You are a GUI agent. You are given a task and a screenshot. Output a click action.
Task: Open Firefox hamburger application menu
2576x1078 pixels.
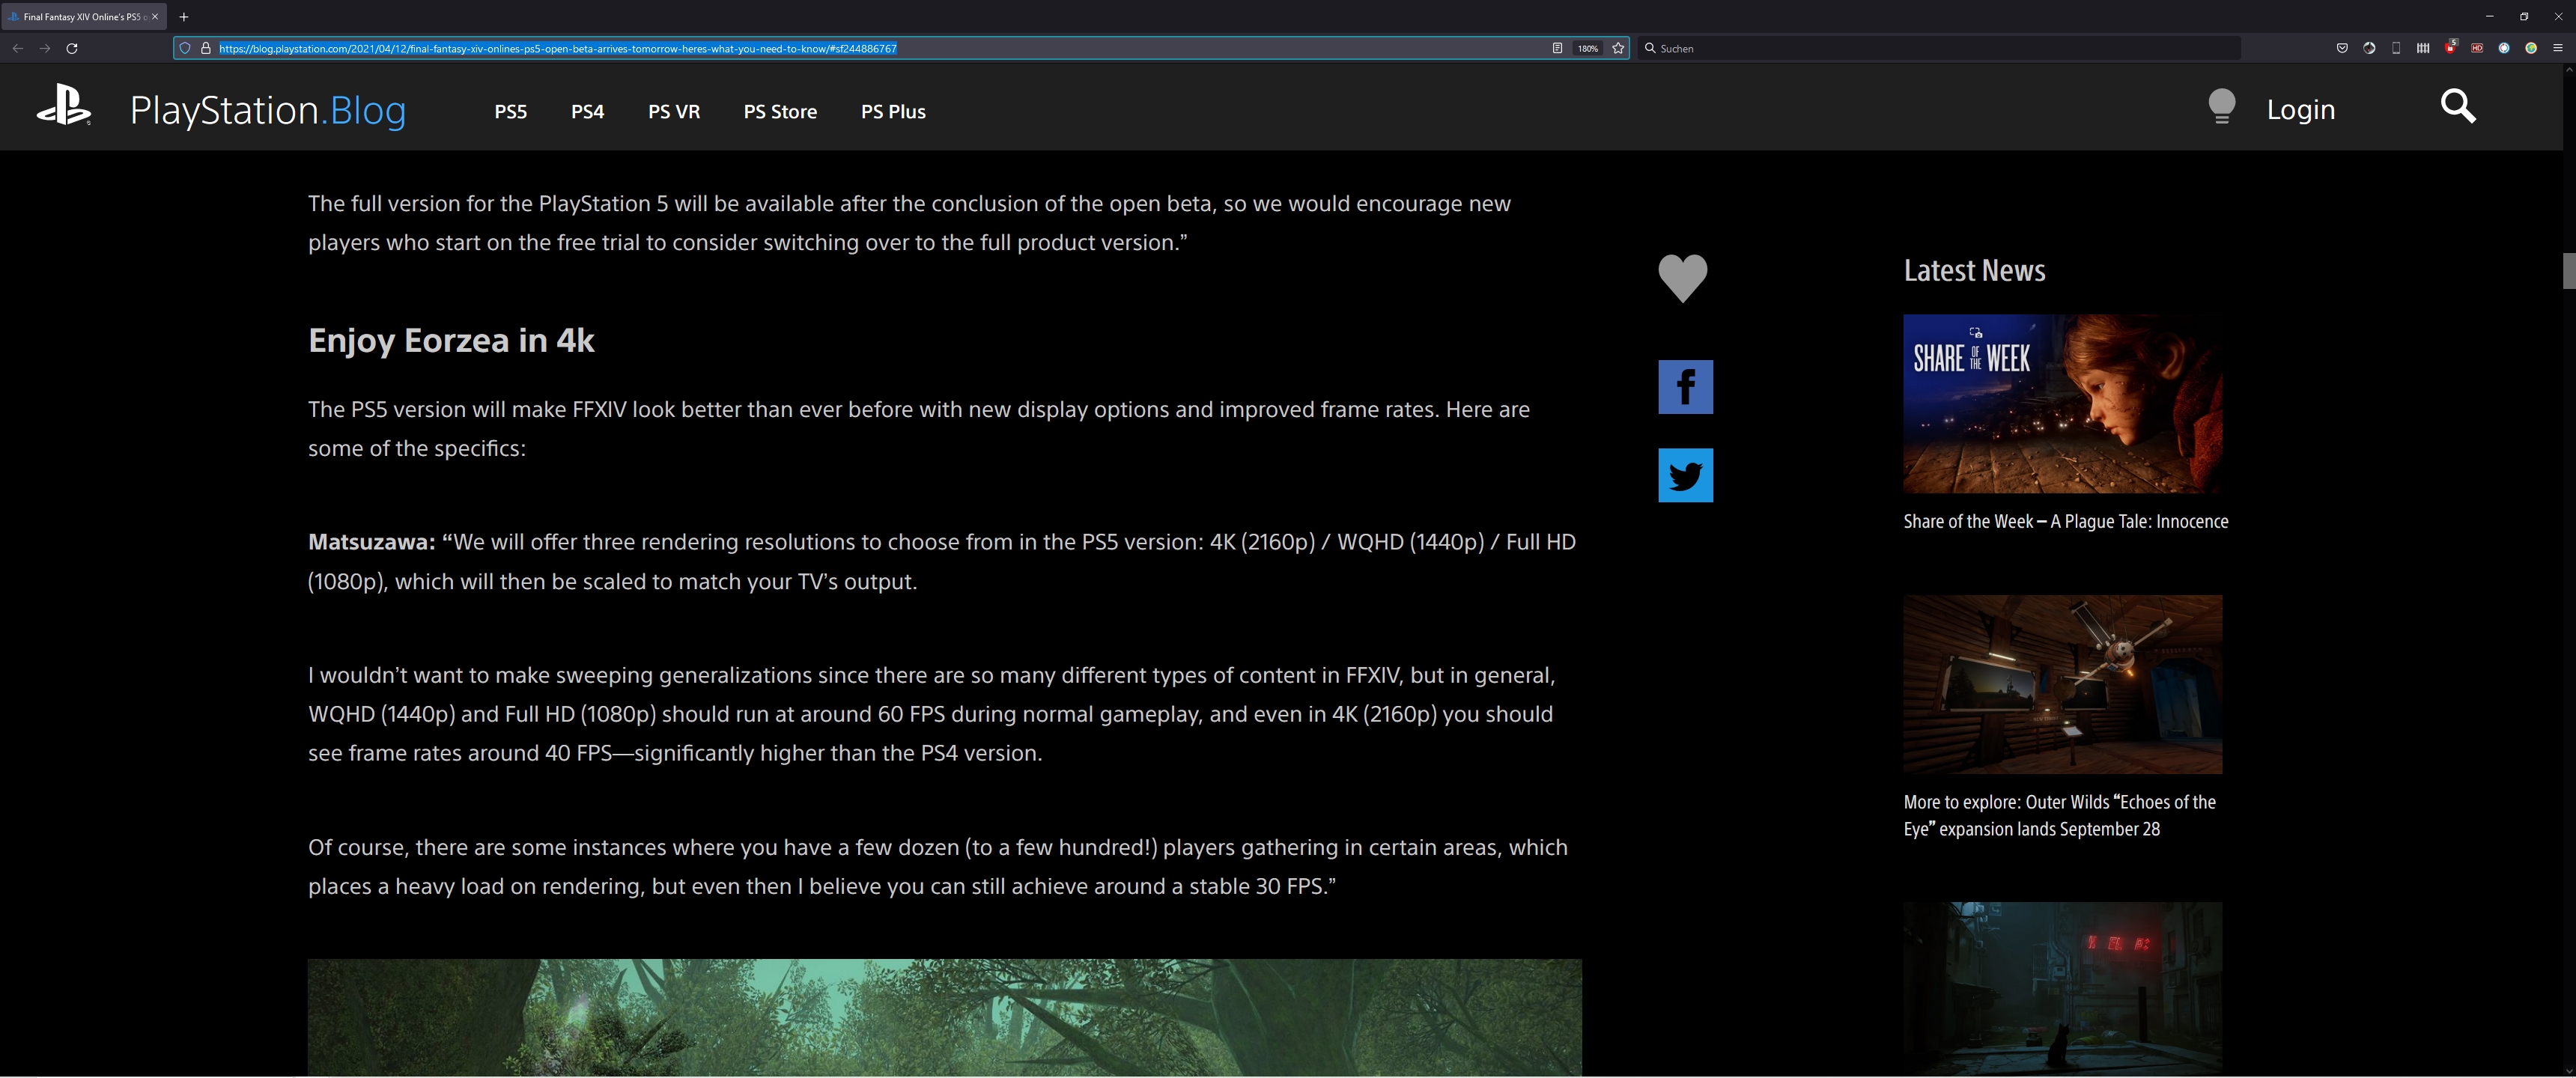[x=2558, y=48]
